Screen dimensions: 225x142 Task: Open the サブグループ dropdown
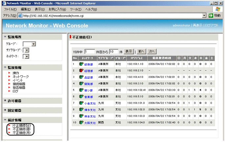point(27,50)
